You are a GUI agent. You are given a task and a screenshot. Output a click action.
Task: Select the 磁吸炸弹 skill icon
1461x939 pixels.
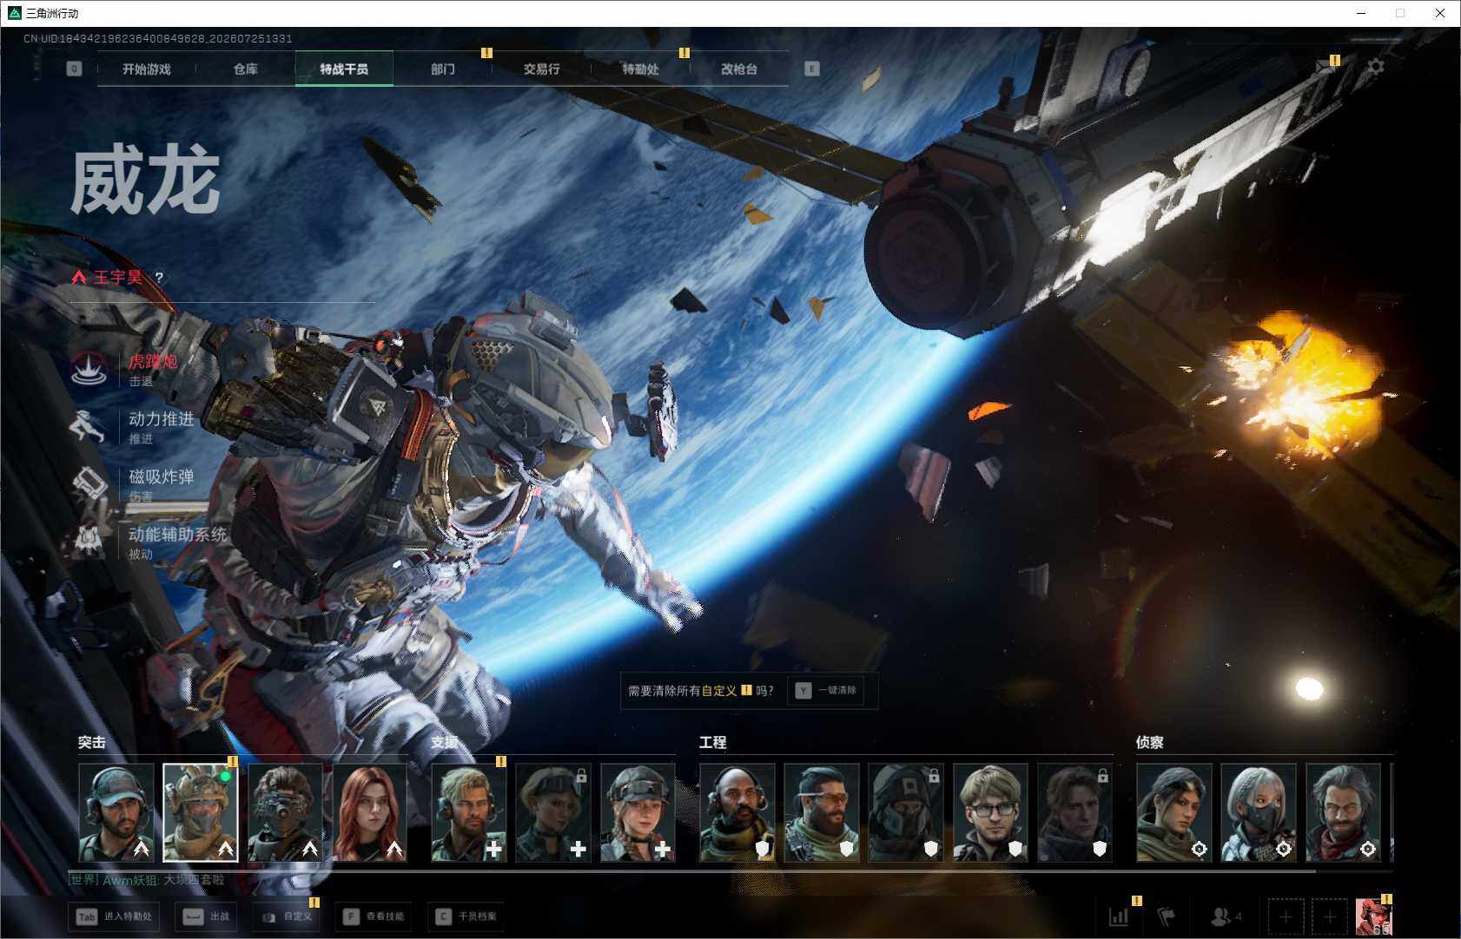(89, 484)
